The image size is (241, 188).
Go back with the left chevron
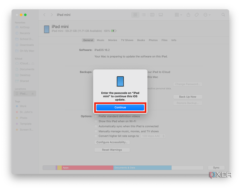(x=44, y=15)
